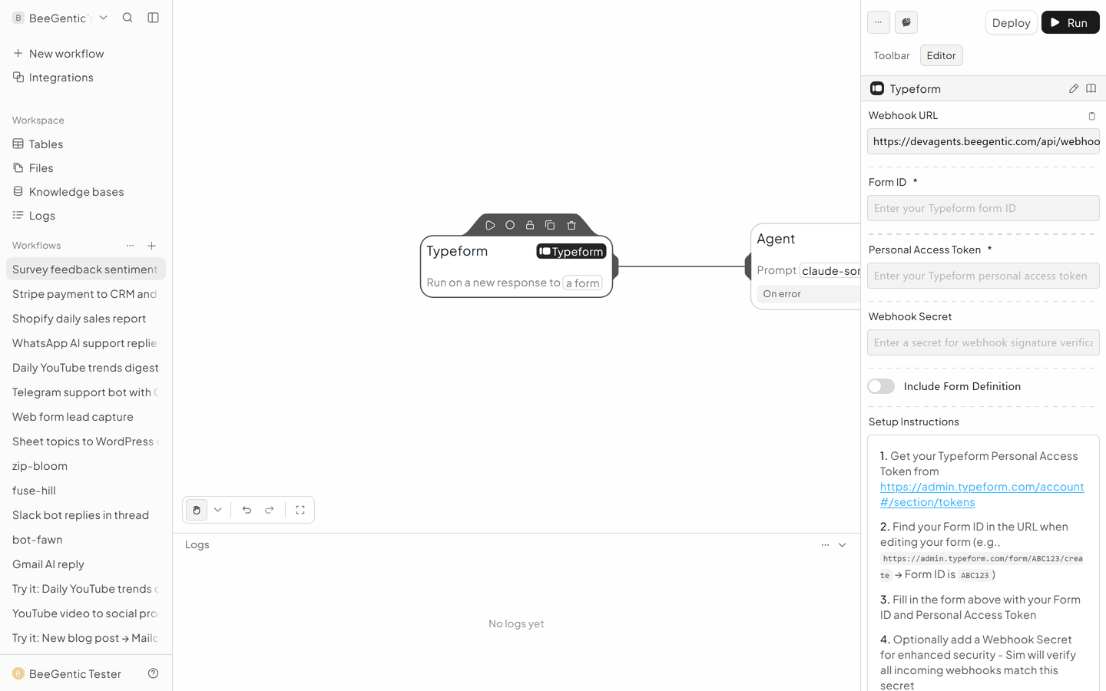Click the Deploy button
This screenshot has width=1106, height=691.
pos(1012,22)
